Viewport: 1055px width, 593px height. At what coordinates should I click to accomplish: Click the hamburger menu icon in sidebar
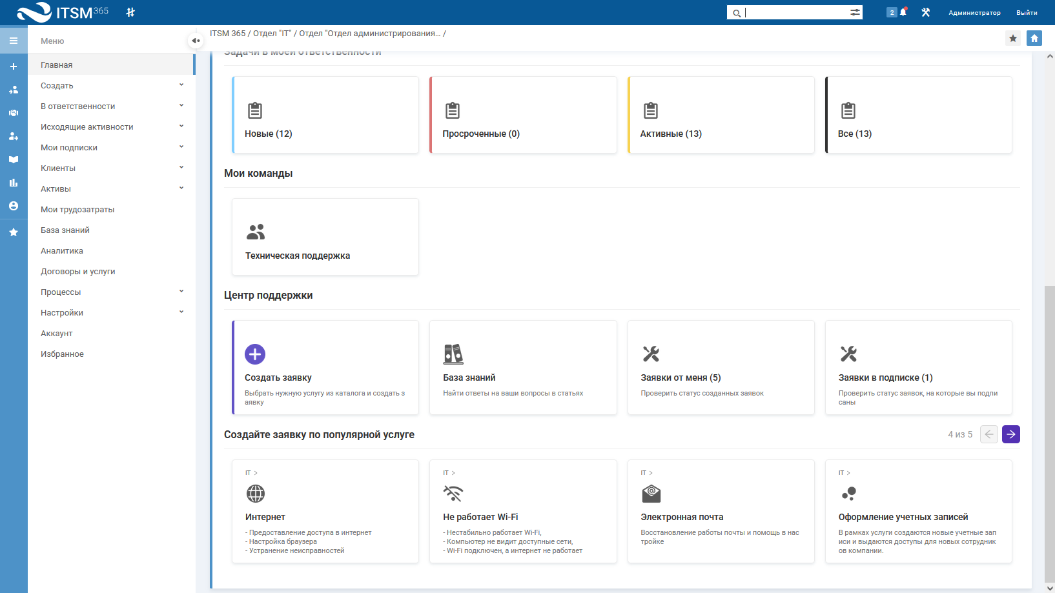14,41
